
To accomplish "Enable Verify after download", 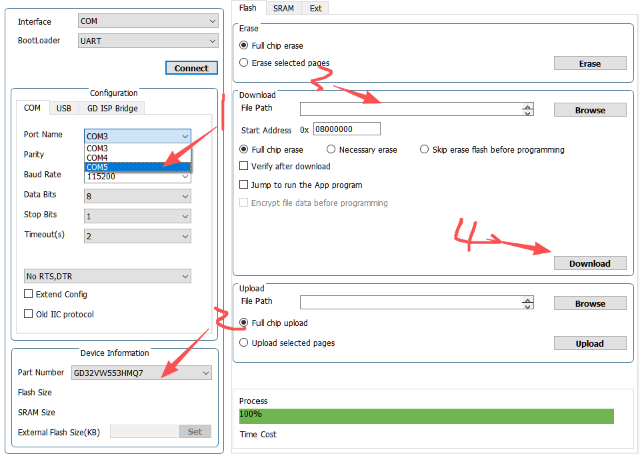I will tap(244, 166).
